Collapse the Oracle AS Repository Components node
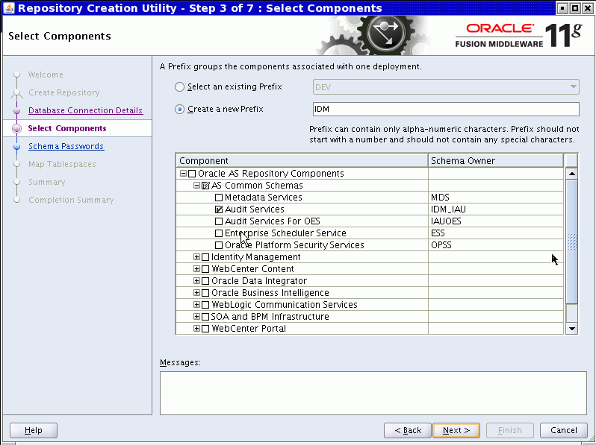The width and height of the screenshot is (596, 445). (183, 174)
